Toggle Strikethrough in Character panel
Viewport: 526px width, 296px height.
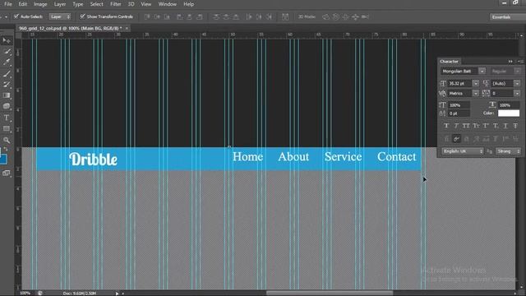point(515,126)
